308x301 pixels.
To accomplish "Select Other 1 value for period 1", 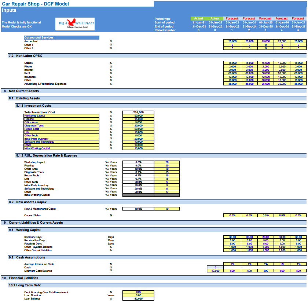I will (232, 45).
